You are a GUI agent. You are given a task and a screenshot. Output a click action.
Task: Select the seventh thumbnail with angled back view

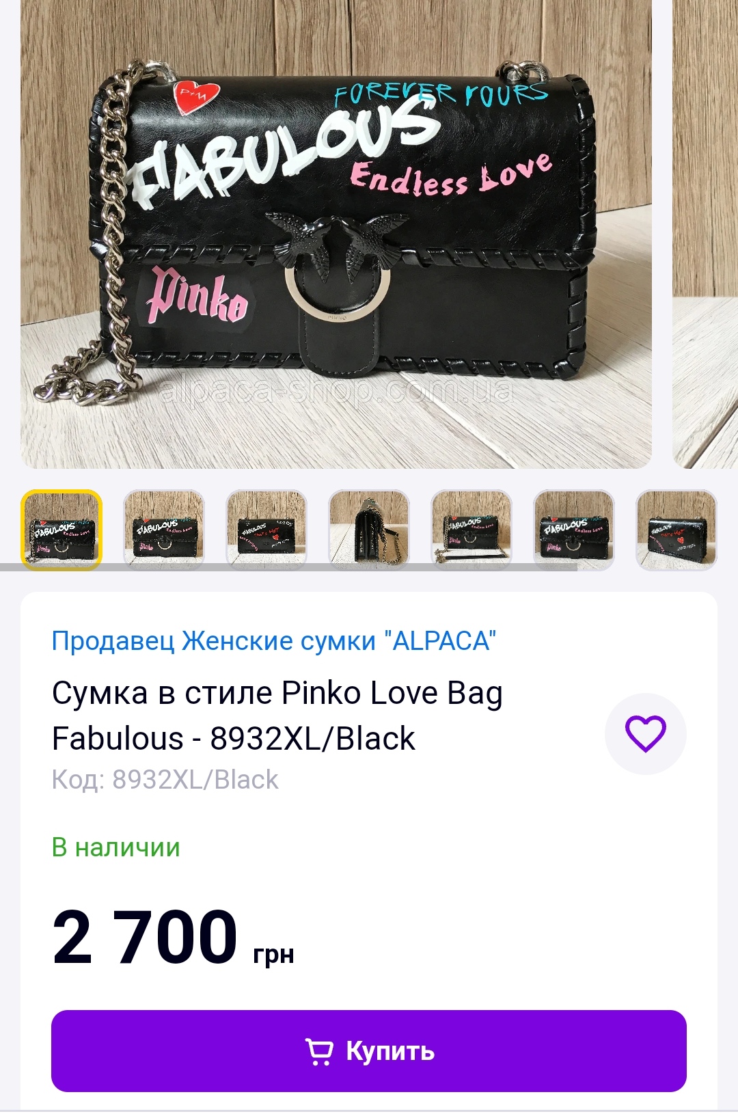[676, 530]
